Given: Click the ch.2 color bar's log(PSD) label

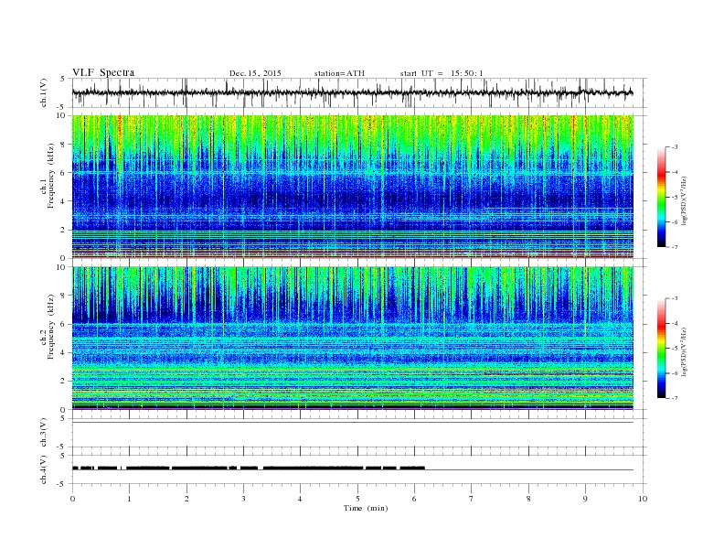Looking at the screenshot, I should [685, 351].
